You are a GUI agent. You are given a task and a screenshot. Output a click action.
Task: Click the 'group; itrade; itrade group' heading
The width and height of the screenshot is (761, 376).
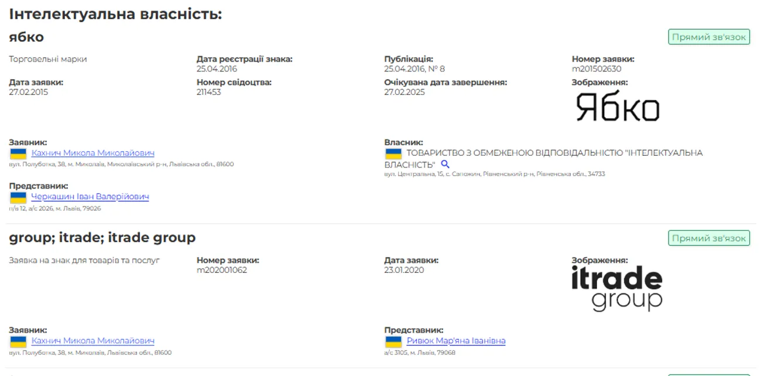[102, 237]
